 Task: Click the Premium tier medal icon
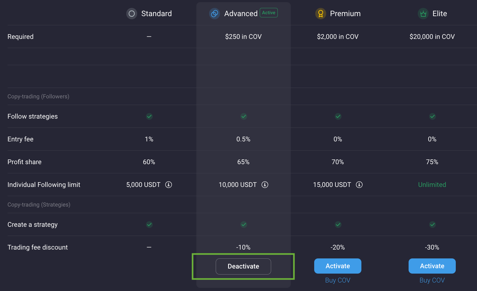coord(321,14)
